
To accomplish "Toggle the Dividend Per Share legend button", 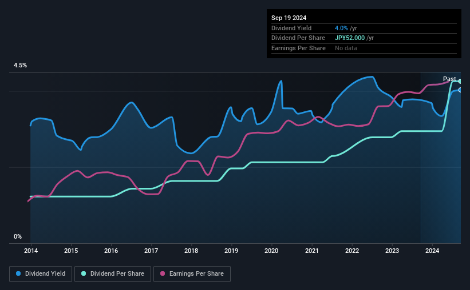I will click(113, 274).
